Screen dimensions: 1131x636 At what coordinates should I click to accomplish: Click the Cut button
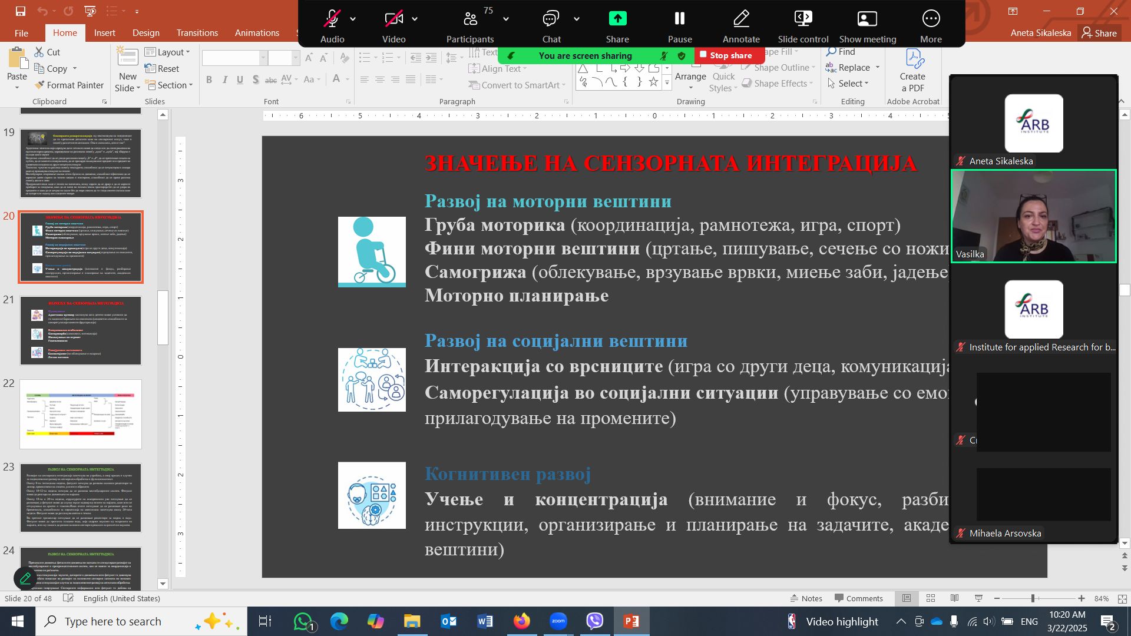(x=47, y=52)
